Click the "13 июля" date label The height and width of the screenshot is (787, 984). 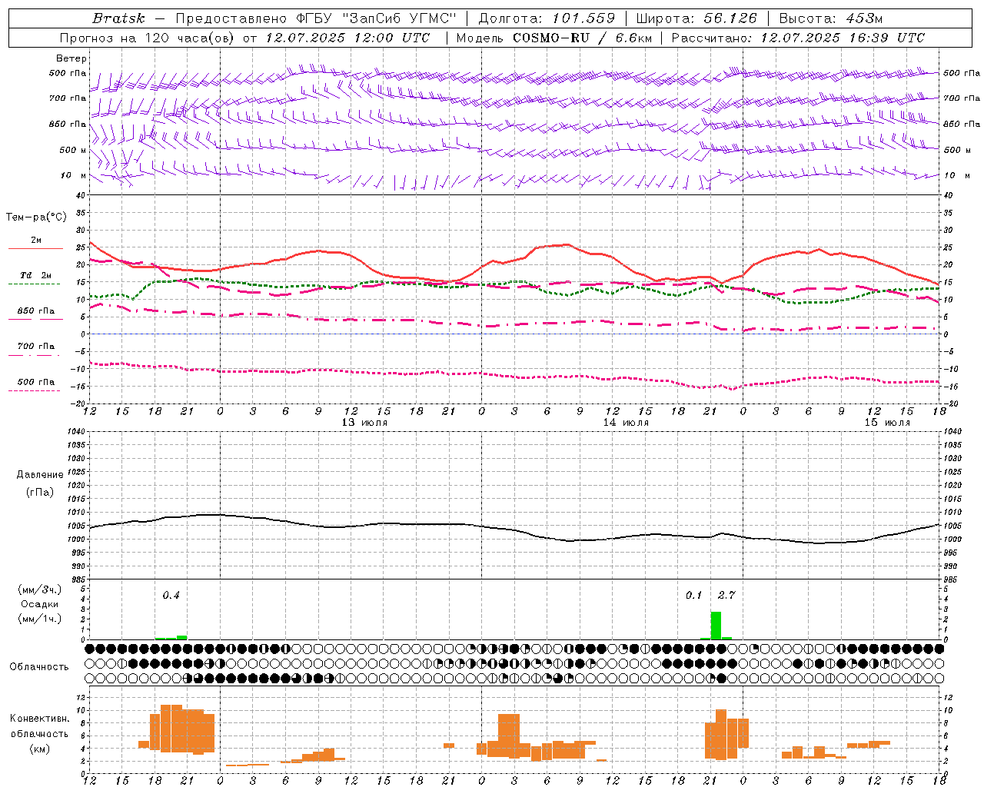point(364,423)
